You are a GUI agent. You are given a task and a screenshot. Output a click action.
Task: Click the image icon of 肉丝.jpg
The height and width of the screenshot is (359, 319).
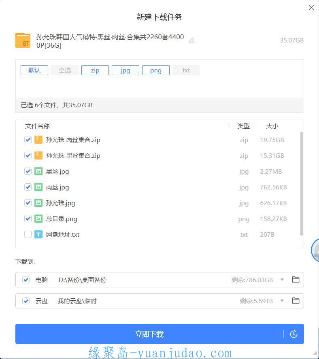[38, 187]
